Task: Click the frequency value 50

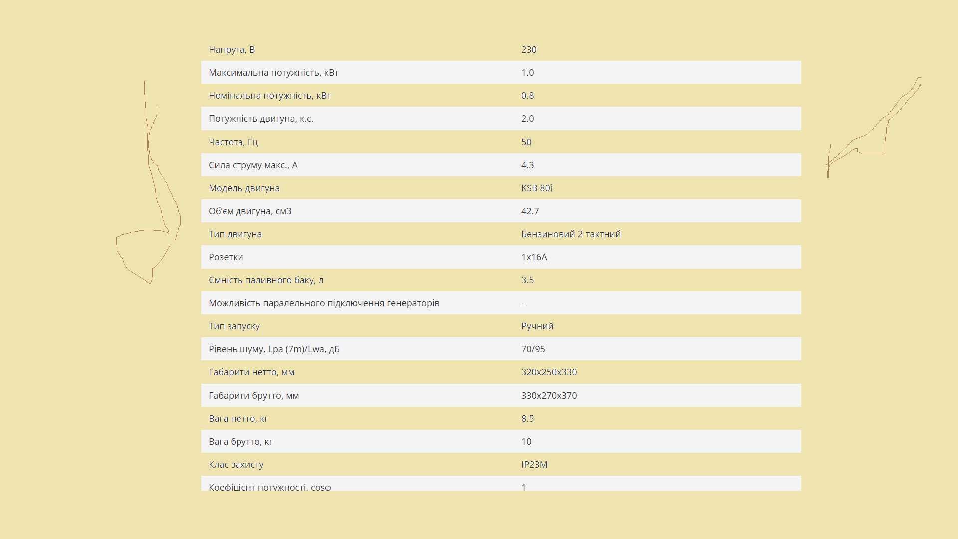Action: [x=526, y=142]
